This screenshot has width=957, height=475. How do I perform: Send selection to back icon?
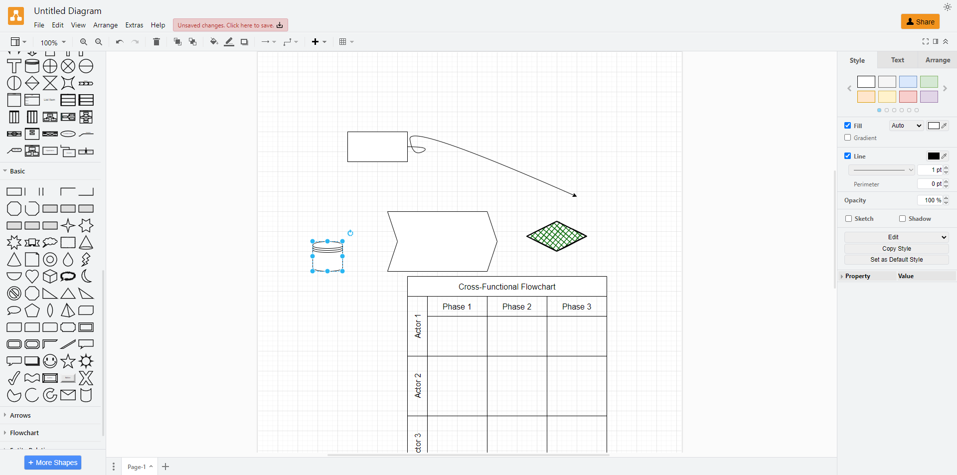pyautogui.click(x=193, y=42)
